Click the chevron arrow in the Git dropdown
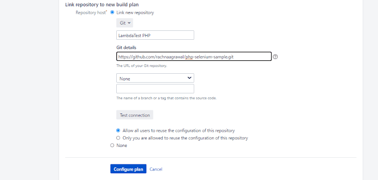The image size is (378, 180). pyautogui.click(x=129, y=23)
